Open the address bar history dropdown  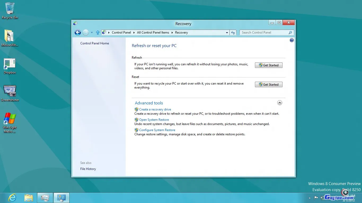(x=227, y=33)
